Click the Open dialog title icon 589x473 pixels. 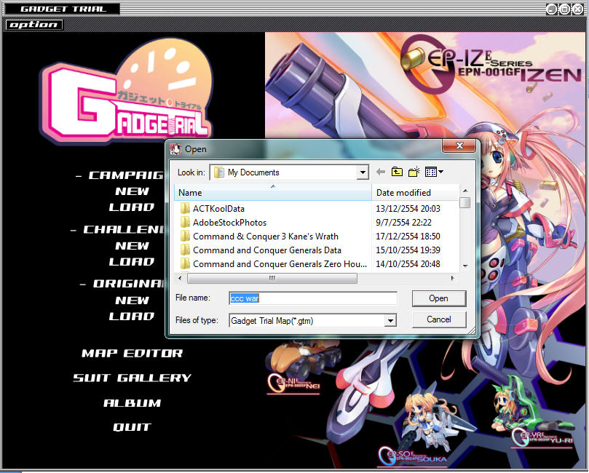[x=175, y=149]
